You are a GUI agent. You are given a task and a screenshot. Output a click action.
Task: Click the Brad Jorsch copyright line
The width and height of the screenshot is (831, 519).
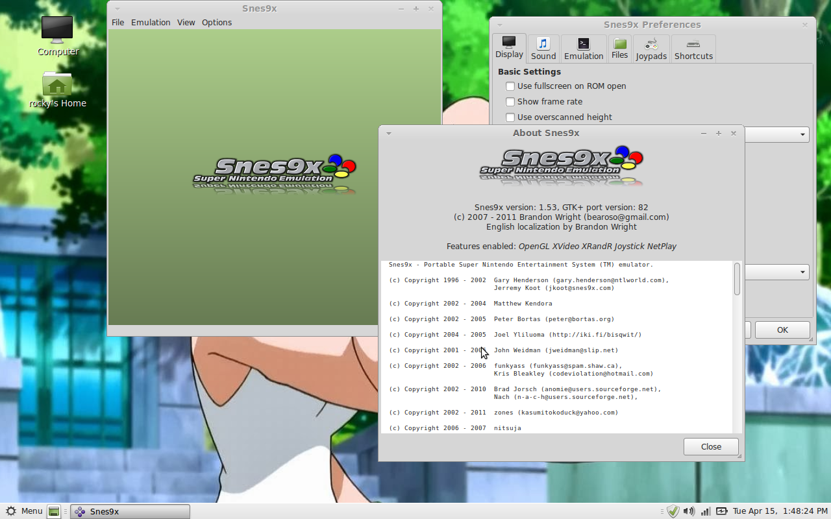click(525, 389)
